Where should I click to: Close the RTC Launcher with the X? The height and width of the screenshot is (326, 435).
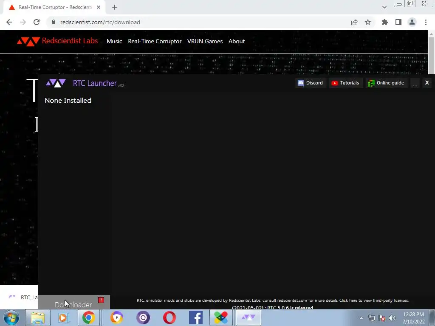click(427, 83)
